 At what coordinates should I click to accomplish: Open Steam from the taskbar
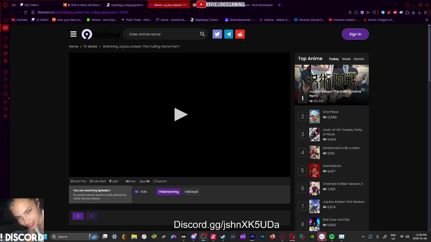tap(223, 237)
